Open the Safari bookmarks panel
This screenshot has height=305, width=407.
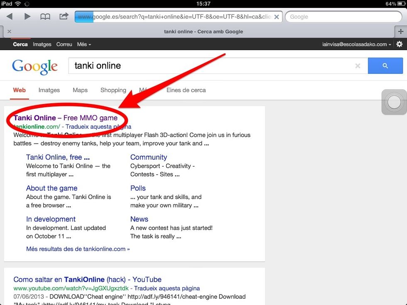(45, 17)
